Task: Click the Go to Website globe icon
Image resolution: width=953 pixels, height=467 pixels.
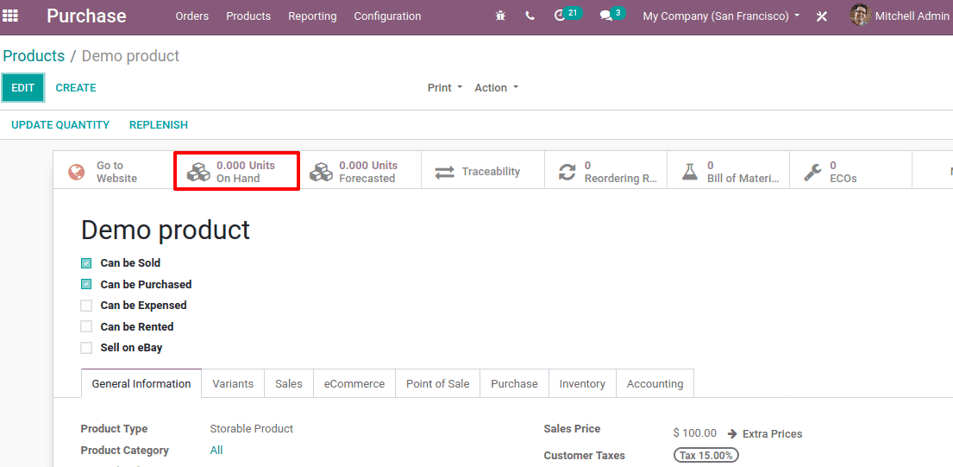Action: 77,172
